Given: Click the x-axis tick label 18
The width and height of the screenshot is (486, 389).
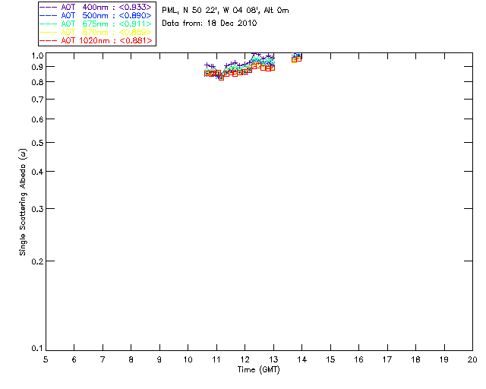Looking at the screenshot, I should tap(416, 360).
